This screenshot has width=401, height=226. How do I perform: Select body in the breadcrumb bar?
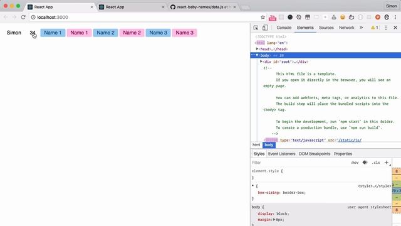[x=269, y=145]
